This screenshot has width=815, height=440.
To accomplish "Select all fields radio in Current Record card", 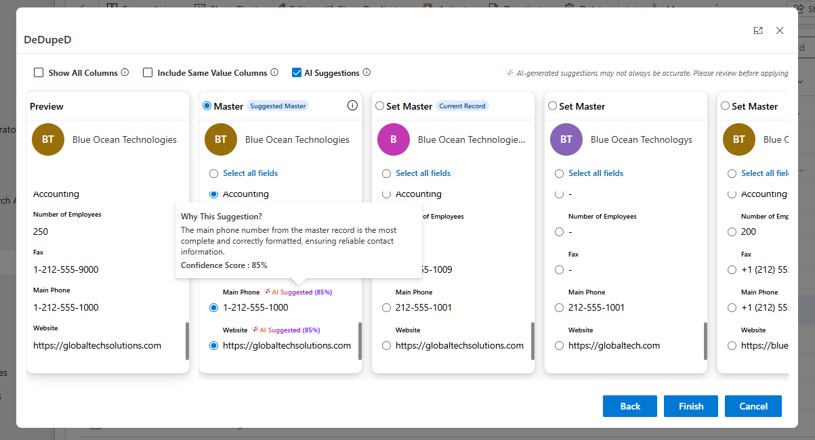I will (387, 173).
